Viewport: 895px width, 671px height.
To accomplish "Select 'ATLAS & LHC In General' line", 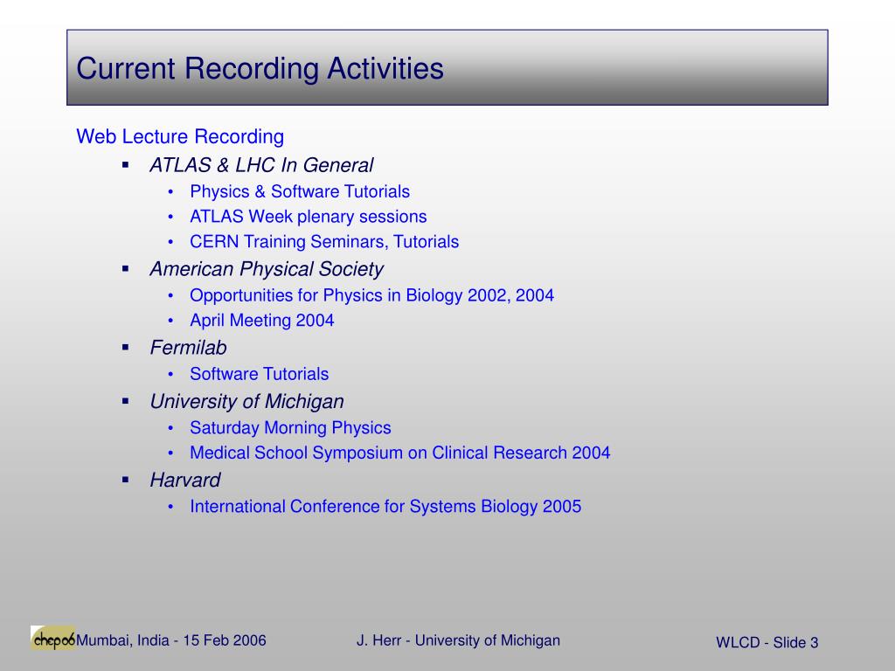I will [x=260, y=165].
